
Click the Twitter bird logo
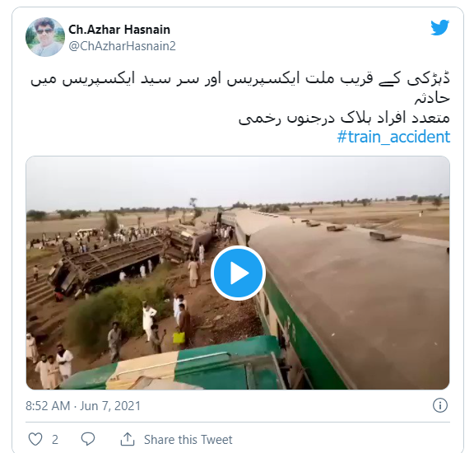439,27
